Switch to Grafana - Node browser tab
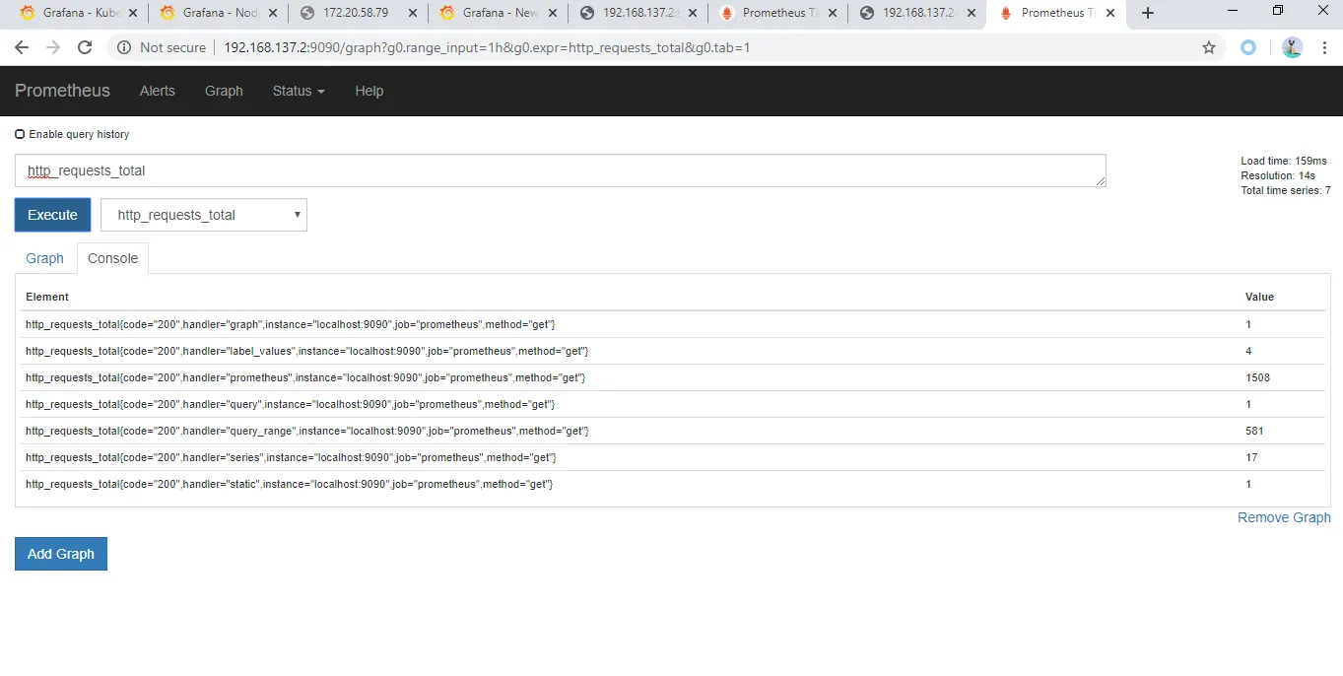This screenshot has height=676, width=1343. pyautogui.click(x=221, y=13)
